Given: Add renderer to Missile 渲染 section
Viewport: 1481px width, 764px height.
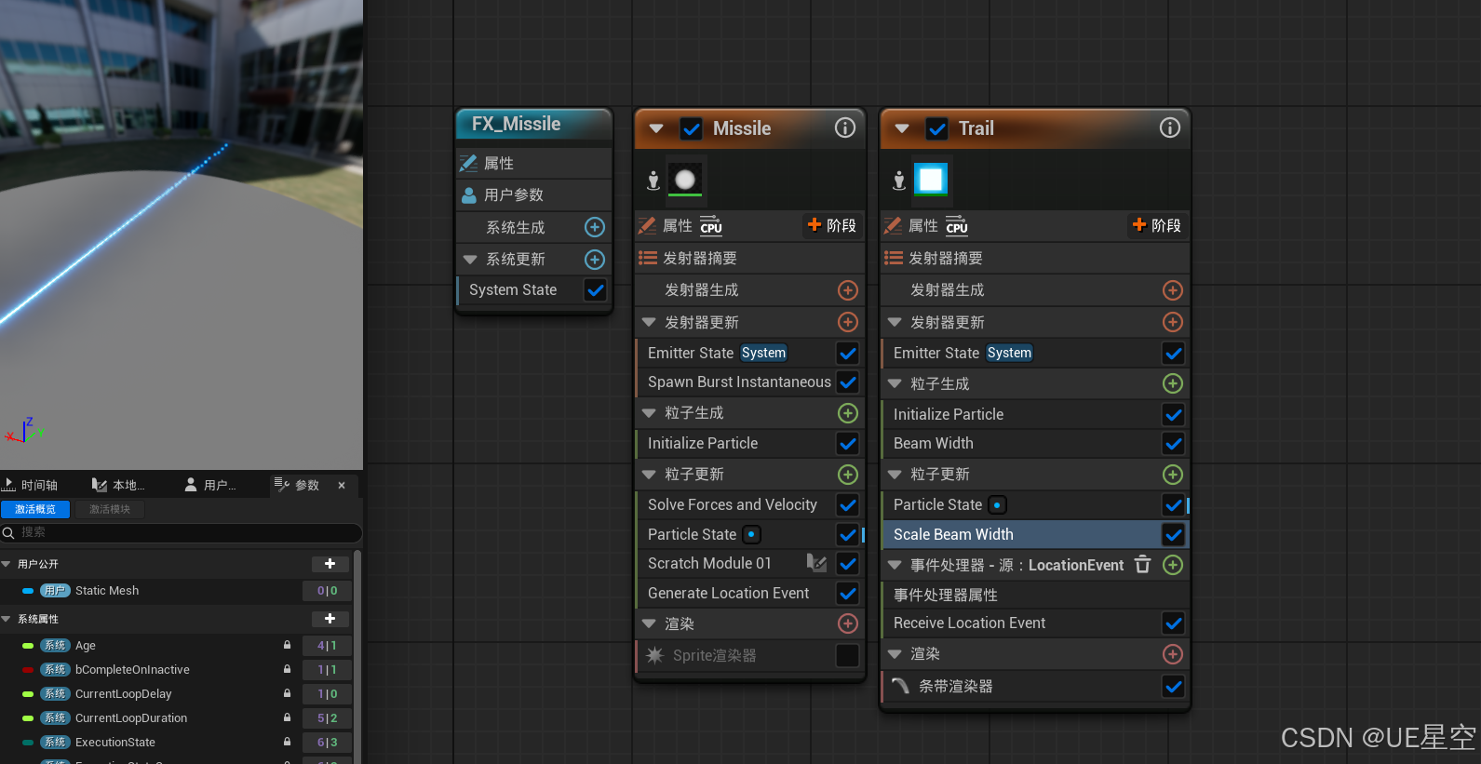Looking at the screenshot, I should point(847,623).
